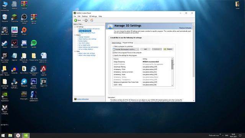Open the Telegram desktop shortcut
The width and height of the screenshot is (245, 138).
tap(24, 83)
